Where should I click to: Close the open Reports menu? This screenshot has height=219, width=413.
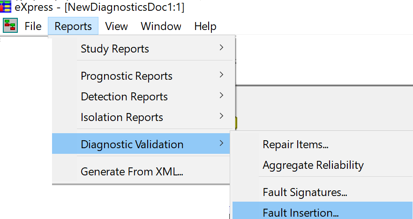[73, 26]
